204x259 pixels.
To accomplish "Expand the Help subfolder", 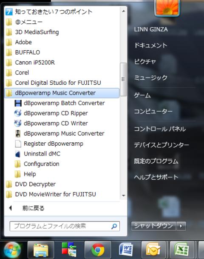I will click(62, 174).
